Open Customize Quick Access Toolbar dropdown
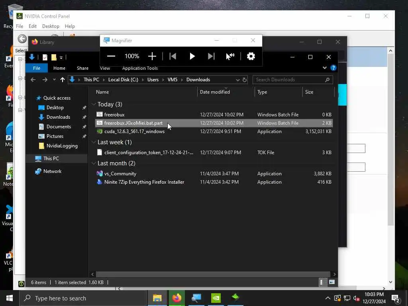Screen dimensions: 408x306 coord(61,57)
